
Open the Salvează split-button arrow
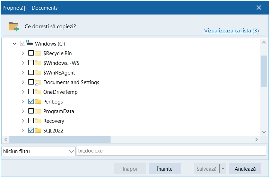tap(223, 169)
